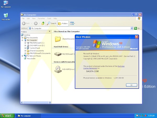
Task: Go back with the Back arrow
Action: 26,23
